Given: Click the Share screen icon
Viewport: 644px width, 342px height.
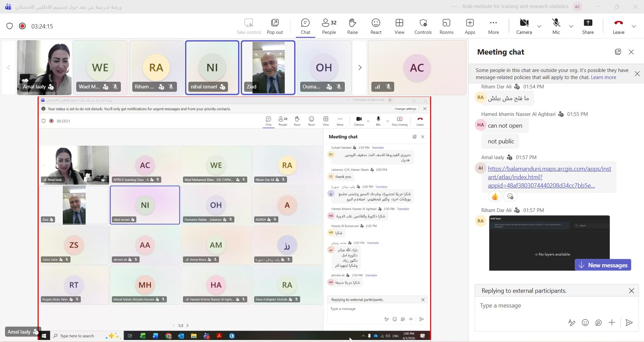Looking at the screenshot, I should point(588,26).
